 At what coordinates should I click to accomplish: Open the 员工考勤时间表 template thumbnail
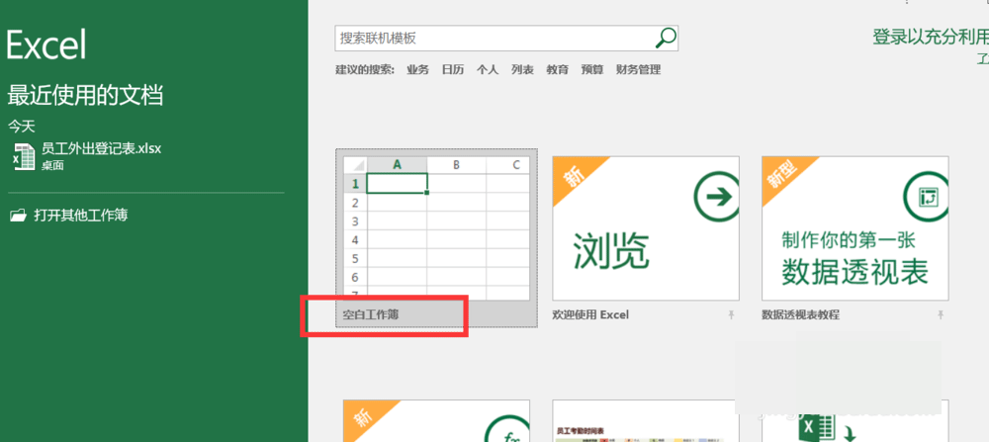pyautogui.click(x=646, y=420)
